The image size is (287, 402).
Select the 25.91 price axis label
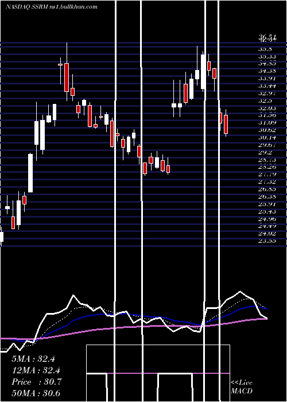[267, 204]
